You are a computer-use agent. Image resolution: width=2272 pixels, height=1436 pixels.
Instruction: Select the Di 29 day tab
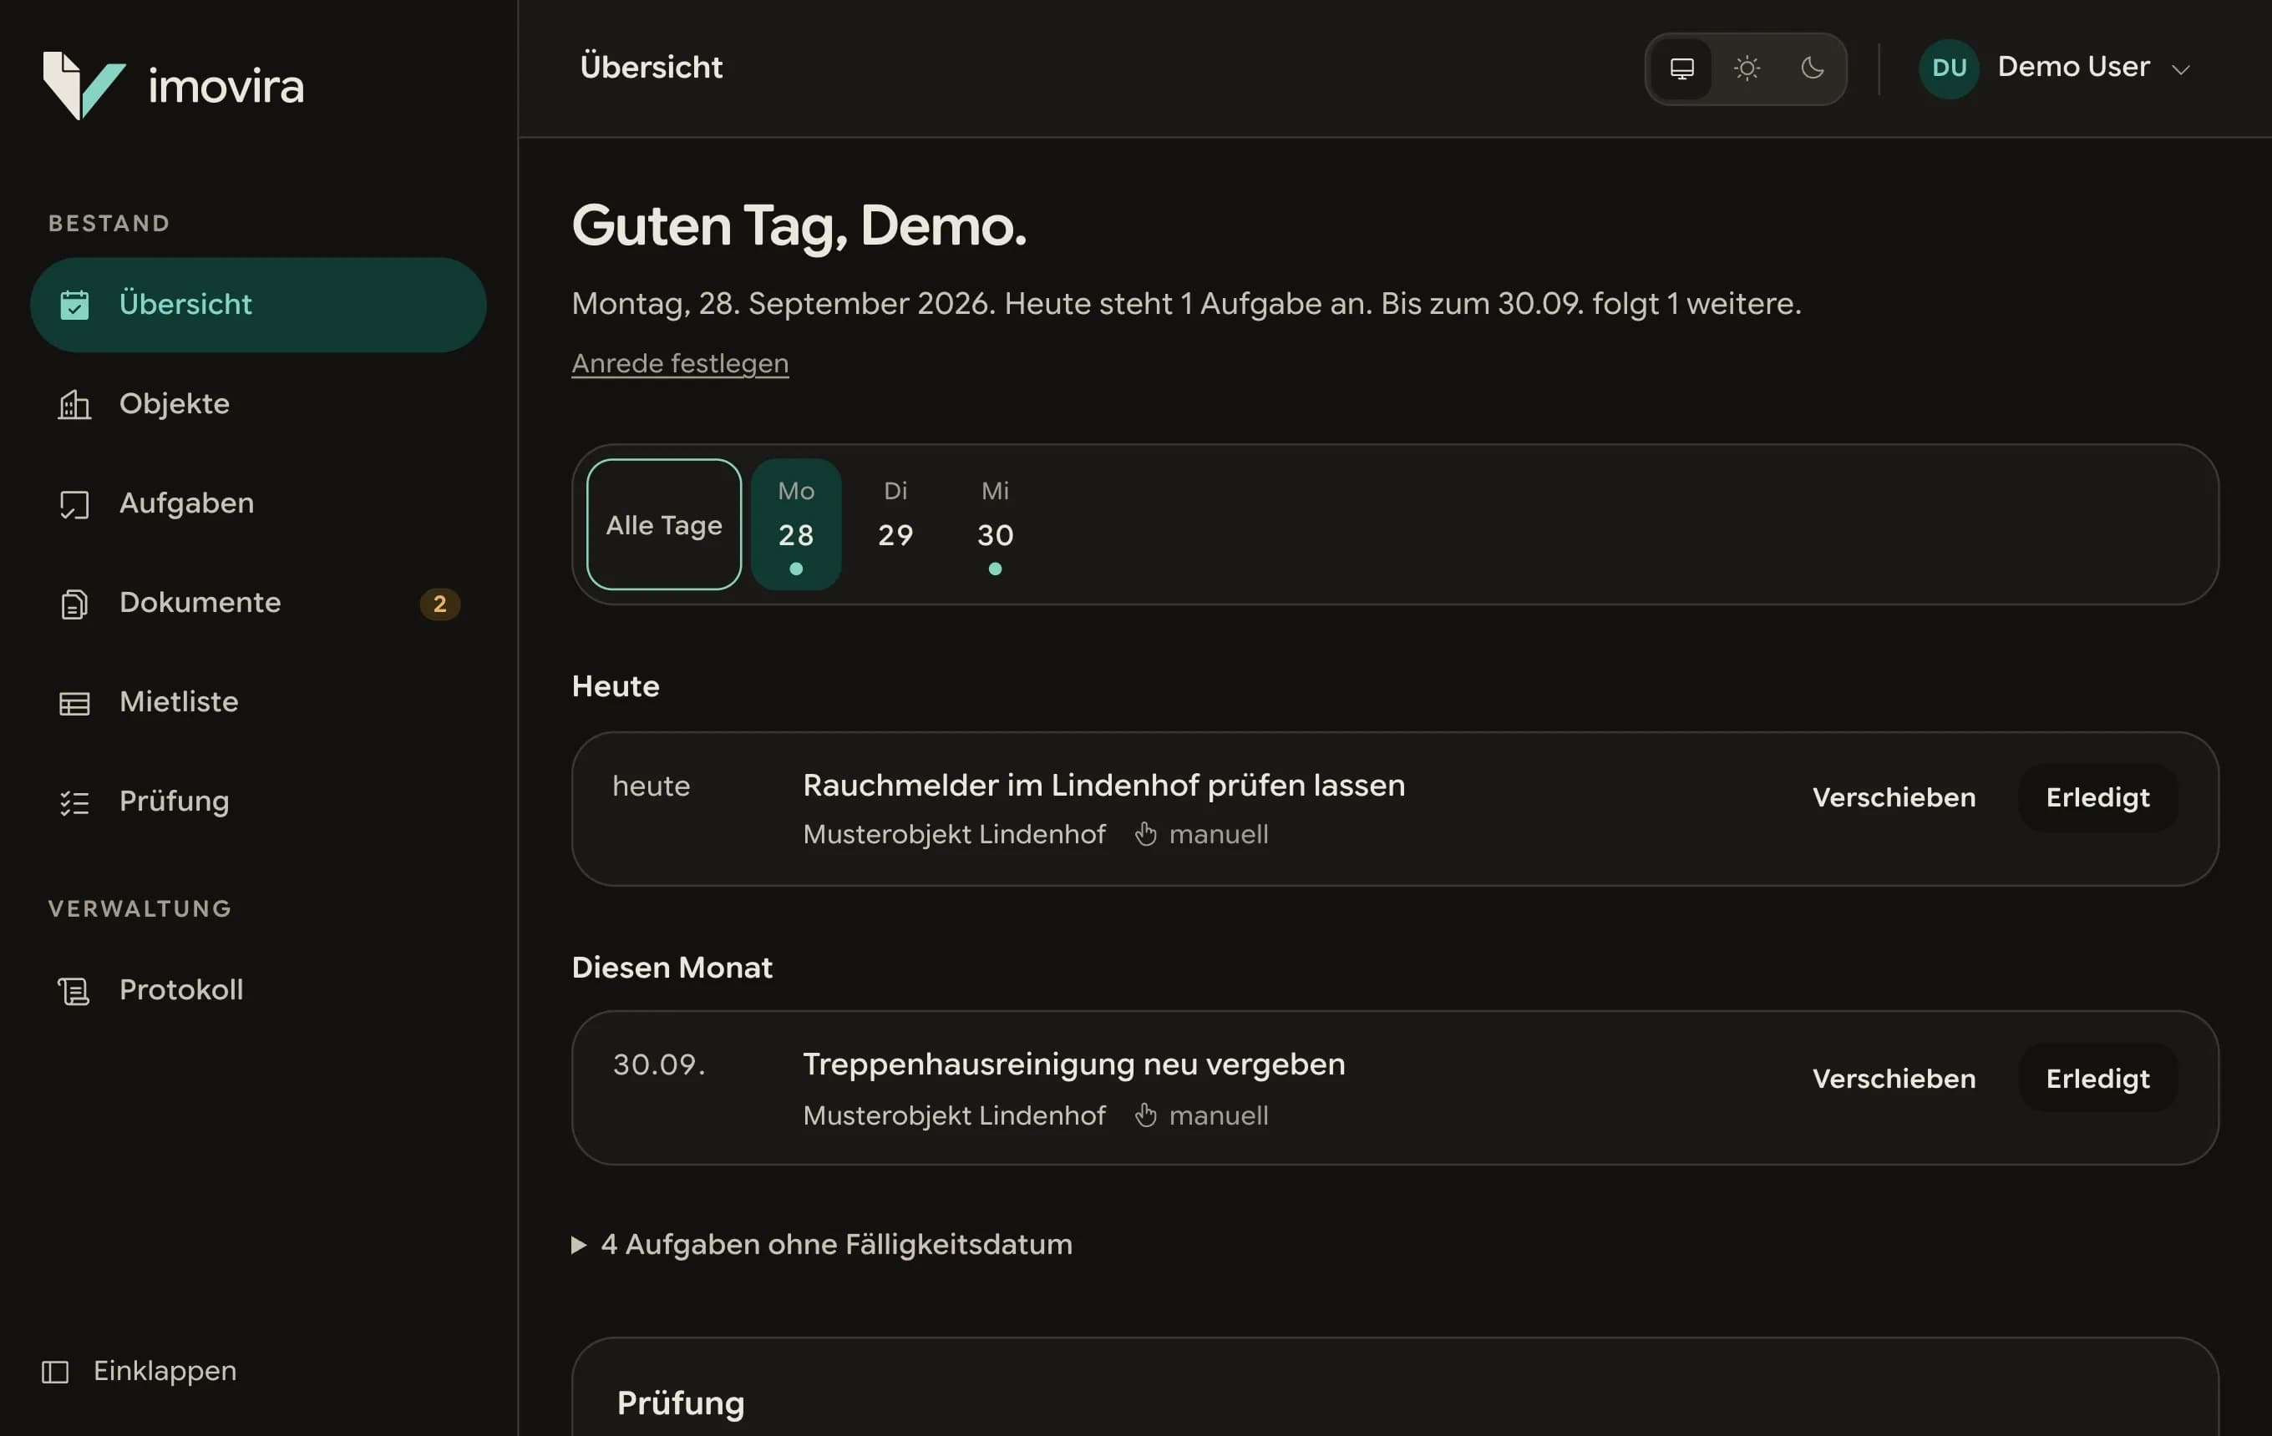[x=895, y=525]
